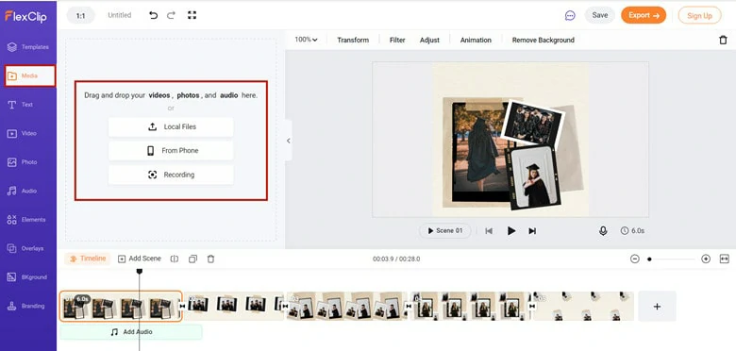Click the undo arrow icon
The image size is (736, 351).
(154, 15)
